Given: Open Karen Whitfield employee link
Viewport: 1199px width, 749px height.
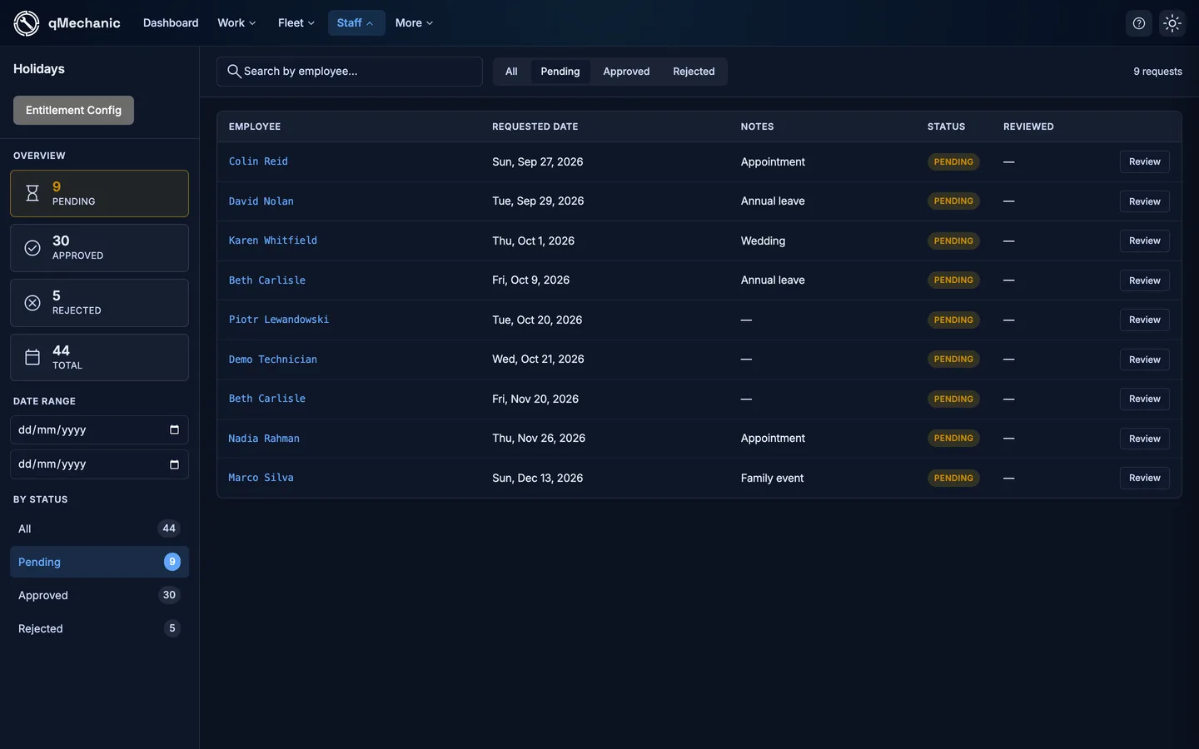Looking at the screenshot, I should point(273,241).
